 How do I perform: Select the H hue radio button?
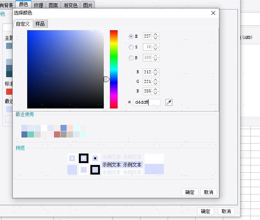tap(131, 36)
